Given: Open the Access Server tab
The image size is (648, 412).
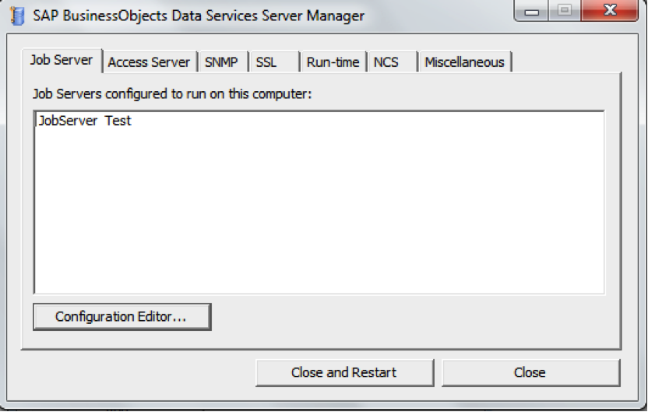Looking at the screenshot, I should tap(149, 62).
